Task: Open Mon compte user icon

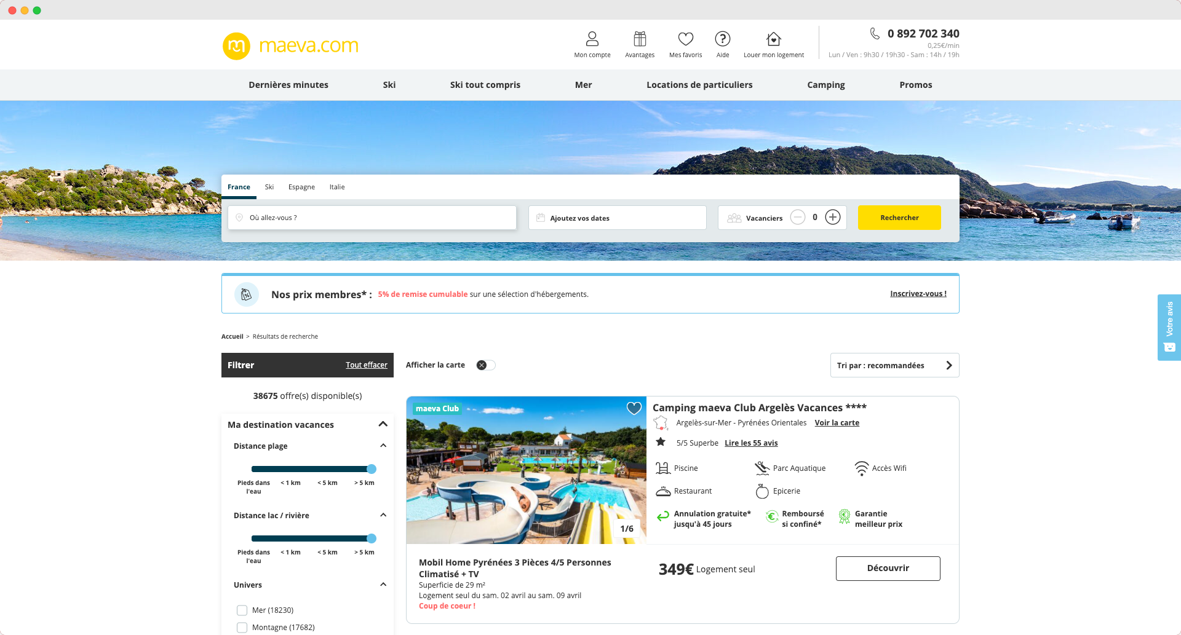Action: [x=592, y=39]
